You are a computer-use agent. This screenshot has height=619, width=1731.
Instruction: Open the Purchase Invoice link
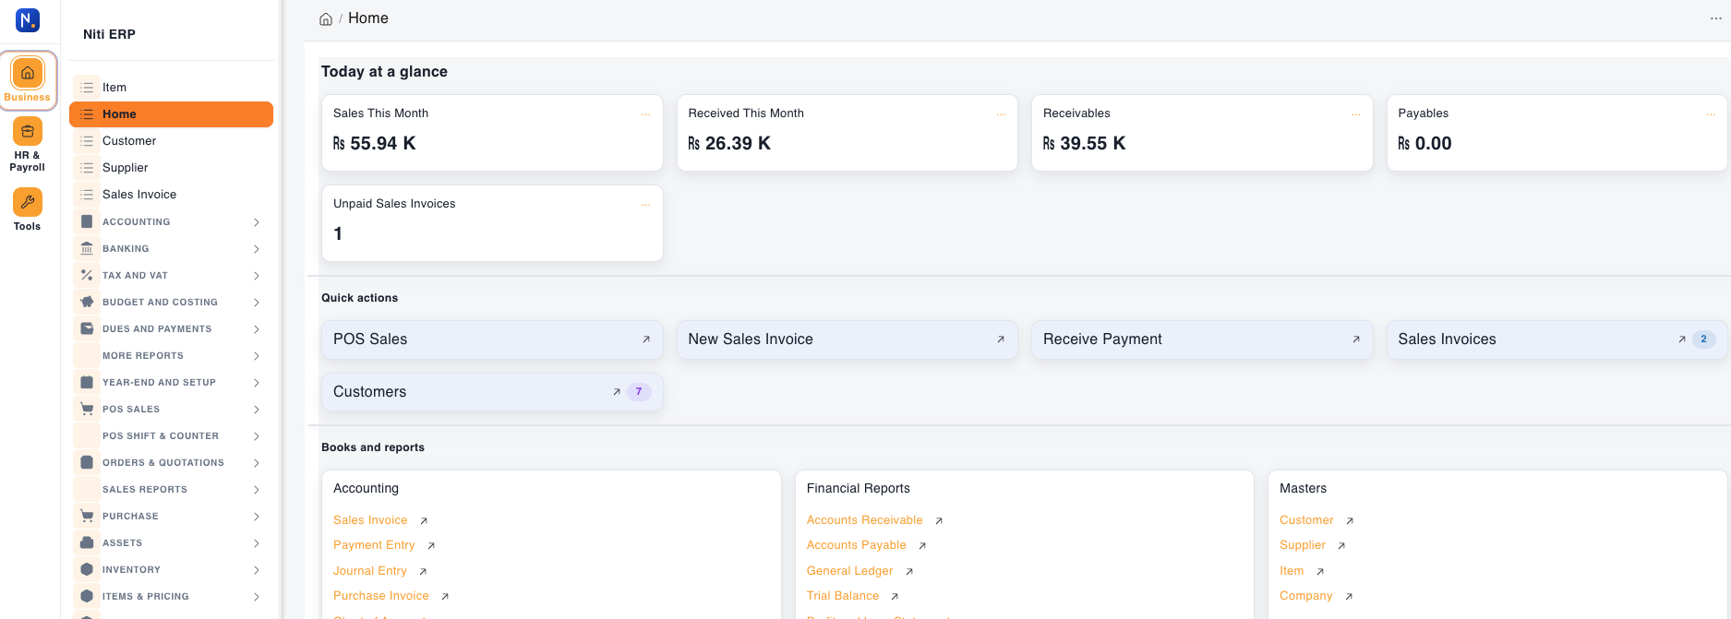coord(381,596)
